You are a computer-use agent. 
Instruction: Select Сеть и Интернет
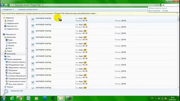(14, 73)
